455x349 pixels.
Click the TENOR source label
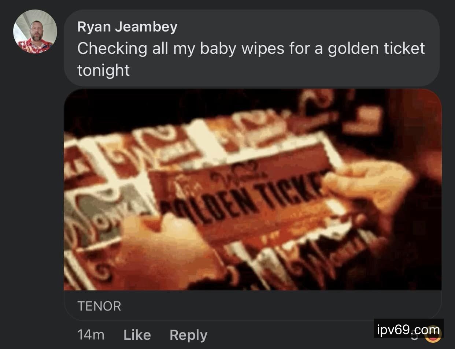(99, 306)
